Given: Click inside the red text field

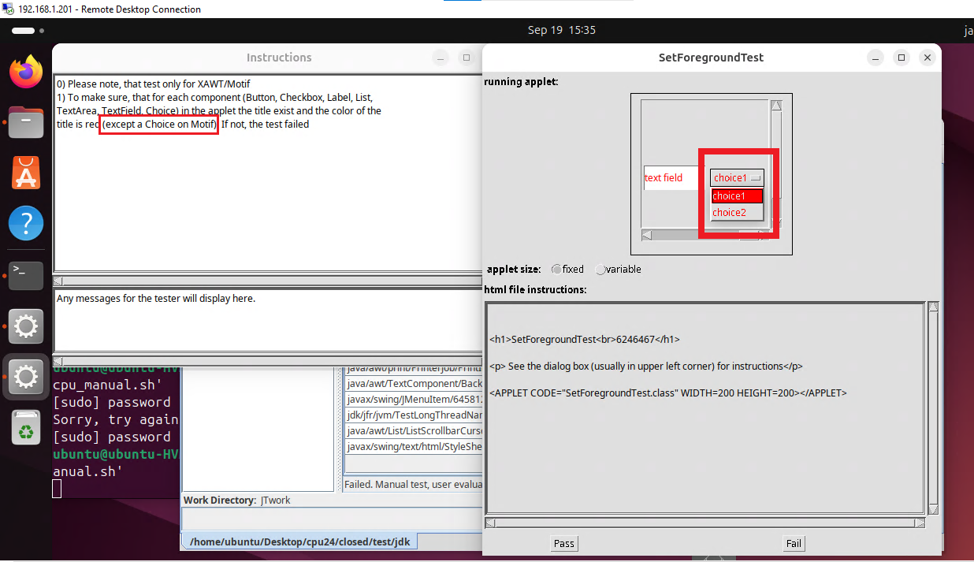Looking at the screenshot, I should pos(671,178).
